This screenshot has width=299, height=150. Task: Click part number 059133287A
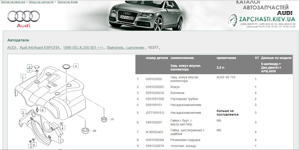[x=155, y=146]
